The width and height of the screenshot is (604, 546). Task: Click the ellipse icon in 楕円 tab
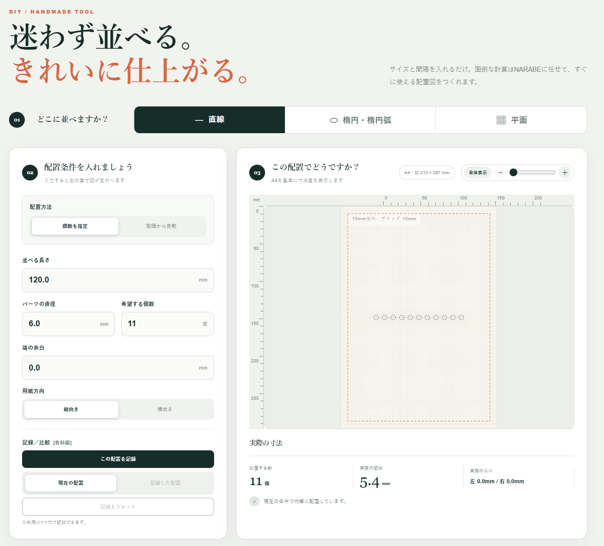[334, 120]
